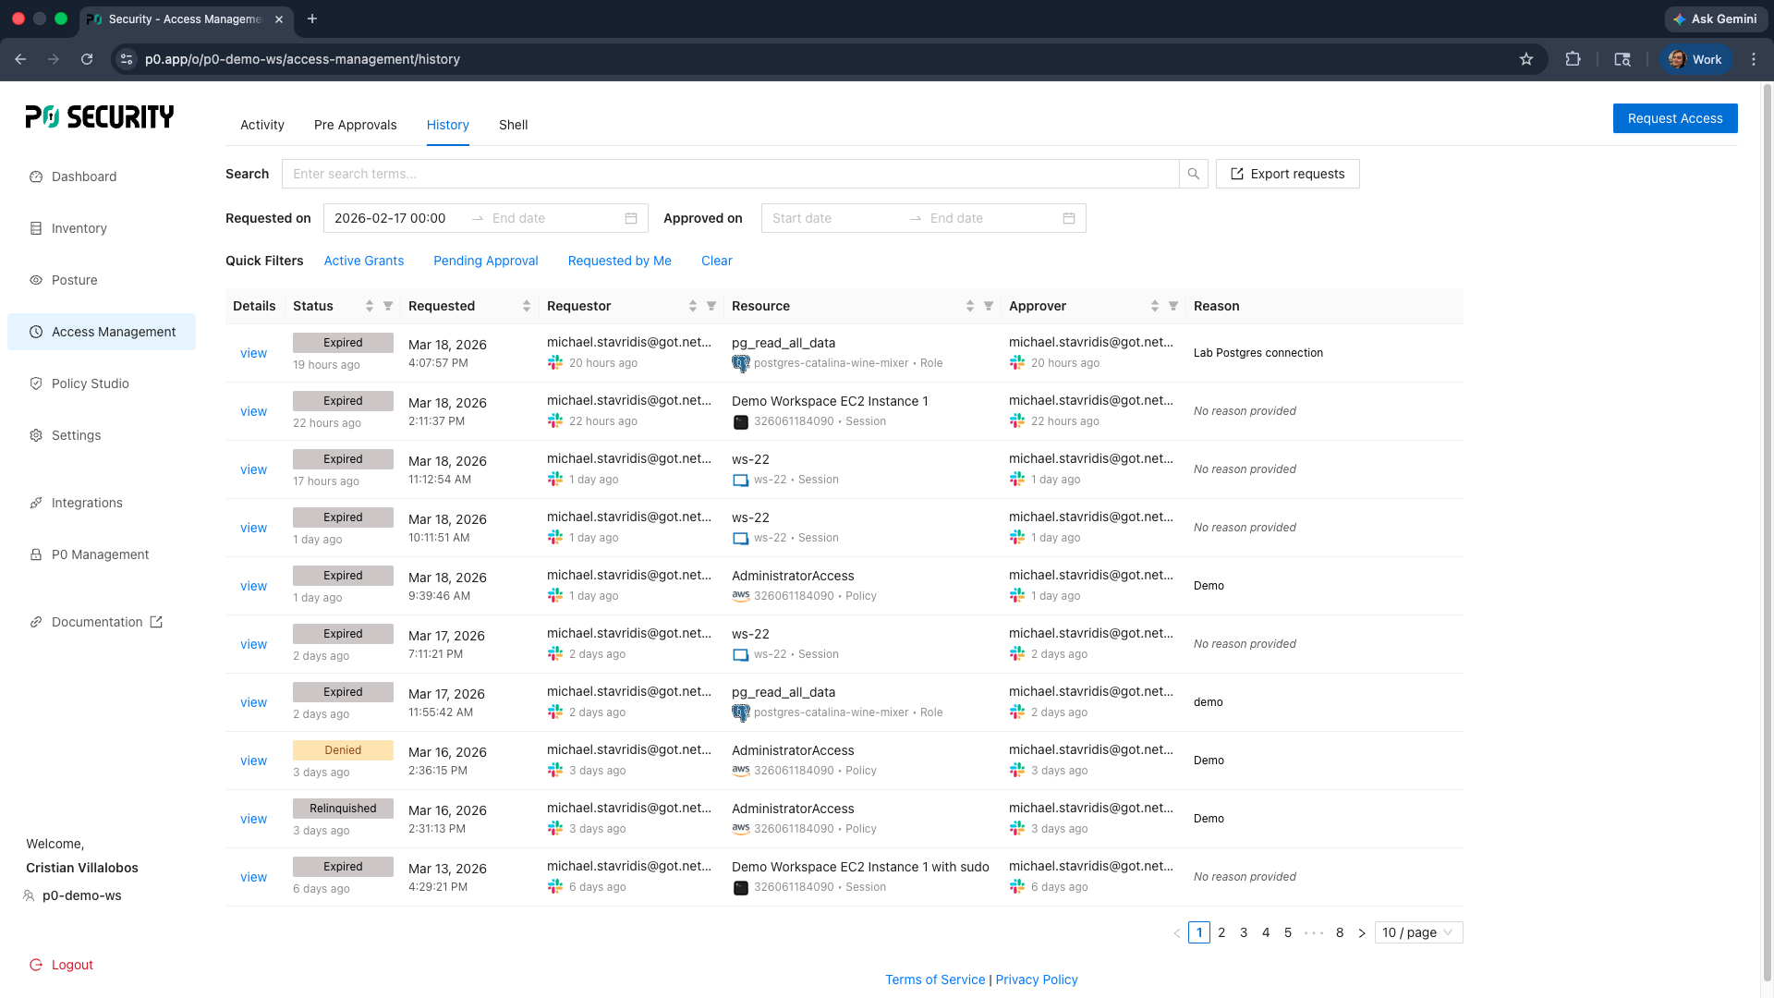The width and height of the screenshot is (1774, 998).
Task: Open the Approved on calendar icon
Action: coord(1069,218)
